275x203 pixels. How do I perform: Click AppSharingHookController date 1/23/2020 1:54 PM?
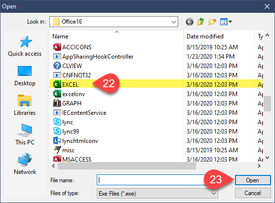(x=210, y=57)
